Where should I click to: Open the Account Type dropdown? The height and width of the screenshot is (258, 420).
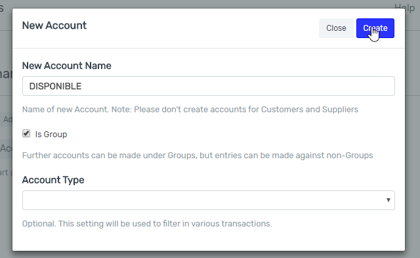209,200
